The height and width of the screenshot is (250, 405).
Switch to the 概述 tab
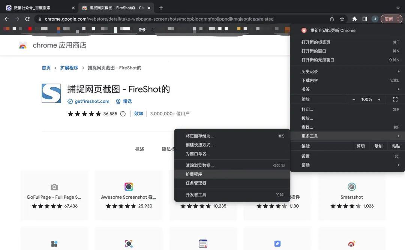(x=139, y=149)
